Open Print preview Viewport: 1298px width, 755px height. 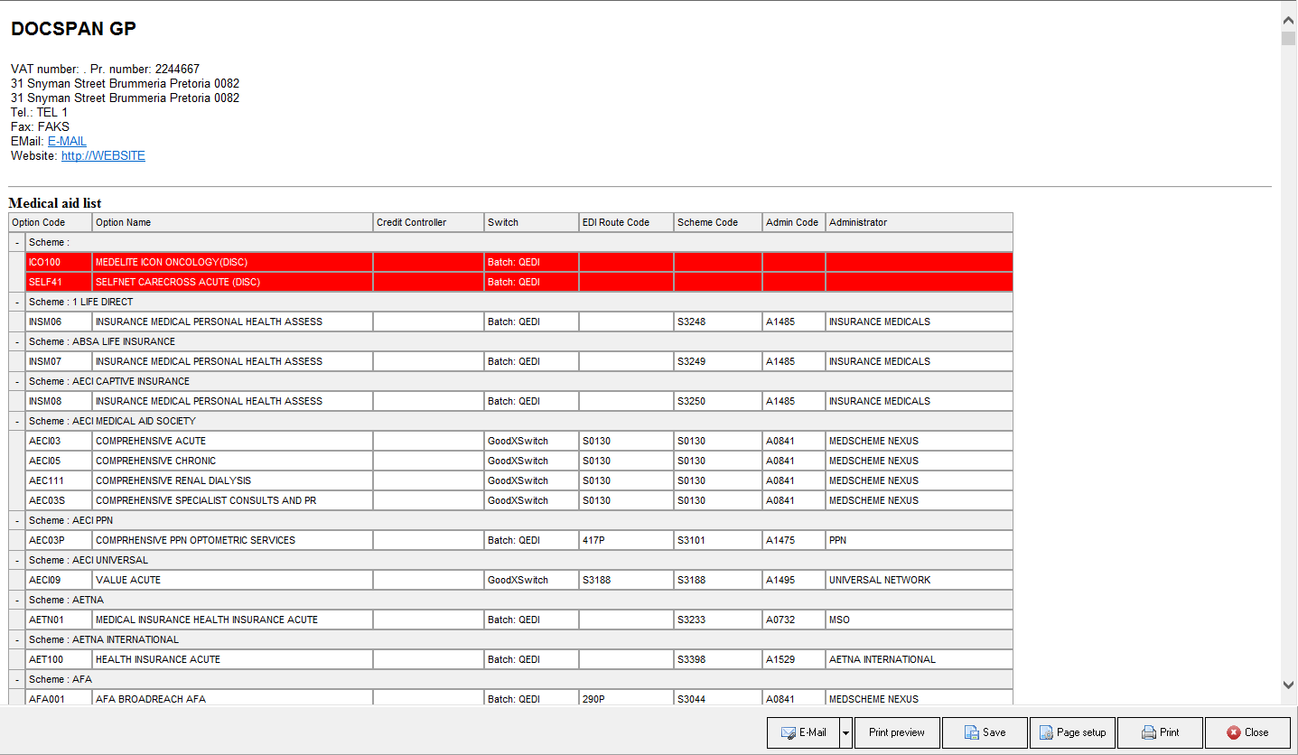tap(896, 732)
